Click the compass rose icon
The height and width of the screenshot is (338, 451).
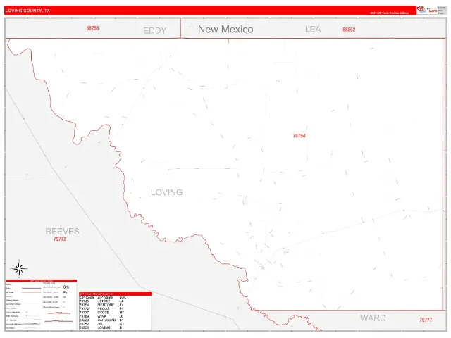tap(19, 269)
